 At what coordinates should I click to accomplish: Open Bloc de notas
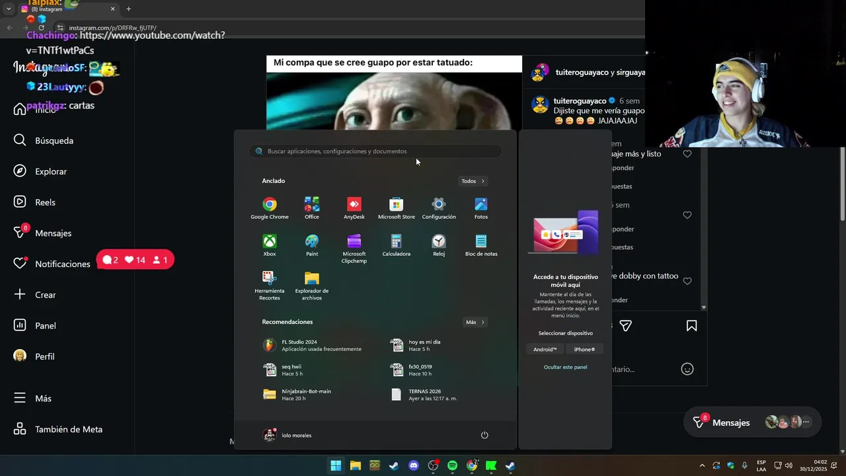481,245
